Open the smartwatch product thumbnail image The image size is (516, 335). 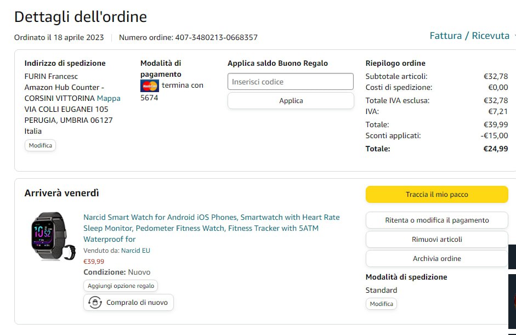click(53, 236)
